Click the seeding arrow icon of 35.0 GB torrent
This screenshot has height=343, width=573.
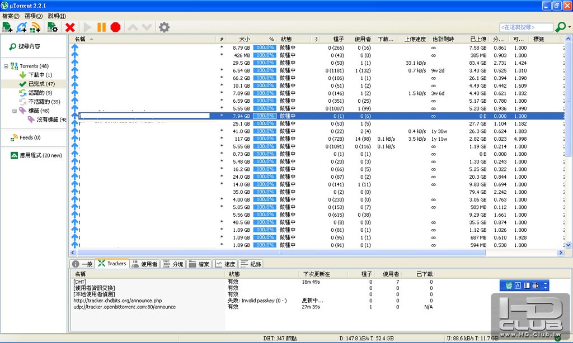point(75,192)
